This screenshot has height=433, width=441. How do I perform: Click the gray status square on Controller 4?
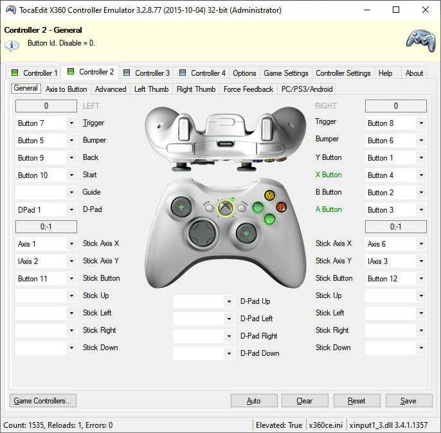183,73
